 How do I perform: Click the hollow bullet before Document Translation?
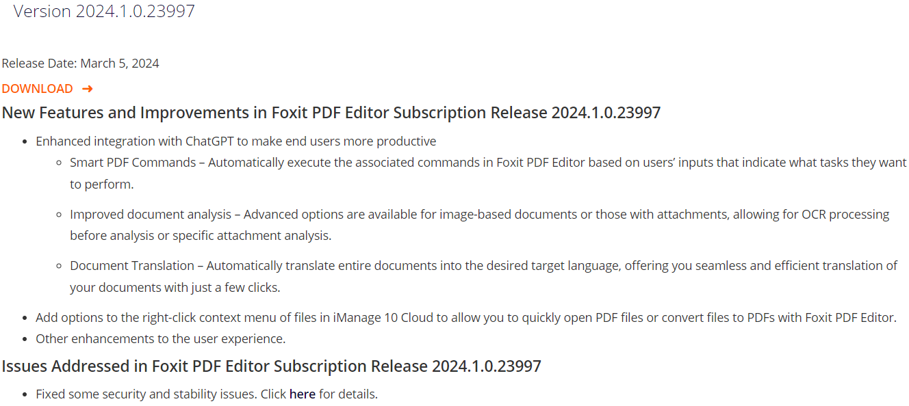coord(60,266)
